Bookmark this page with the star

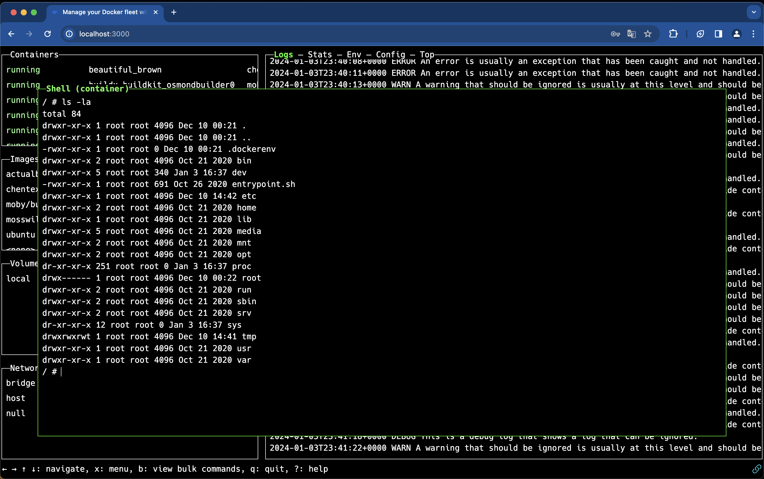[648, 34]
